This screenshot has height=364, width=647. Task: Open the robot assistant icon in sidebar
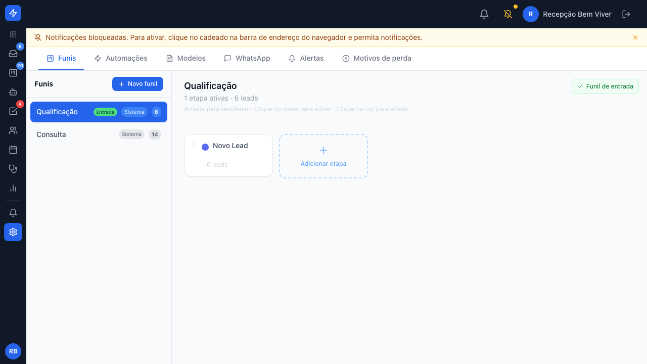[x=13, y=92]
